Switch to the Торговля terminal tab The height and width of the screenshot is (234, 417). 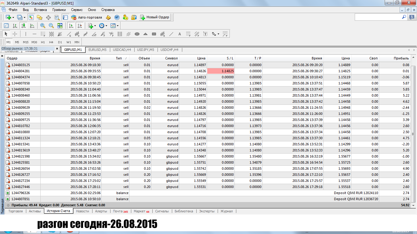tap(16, 211)
